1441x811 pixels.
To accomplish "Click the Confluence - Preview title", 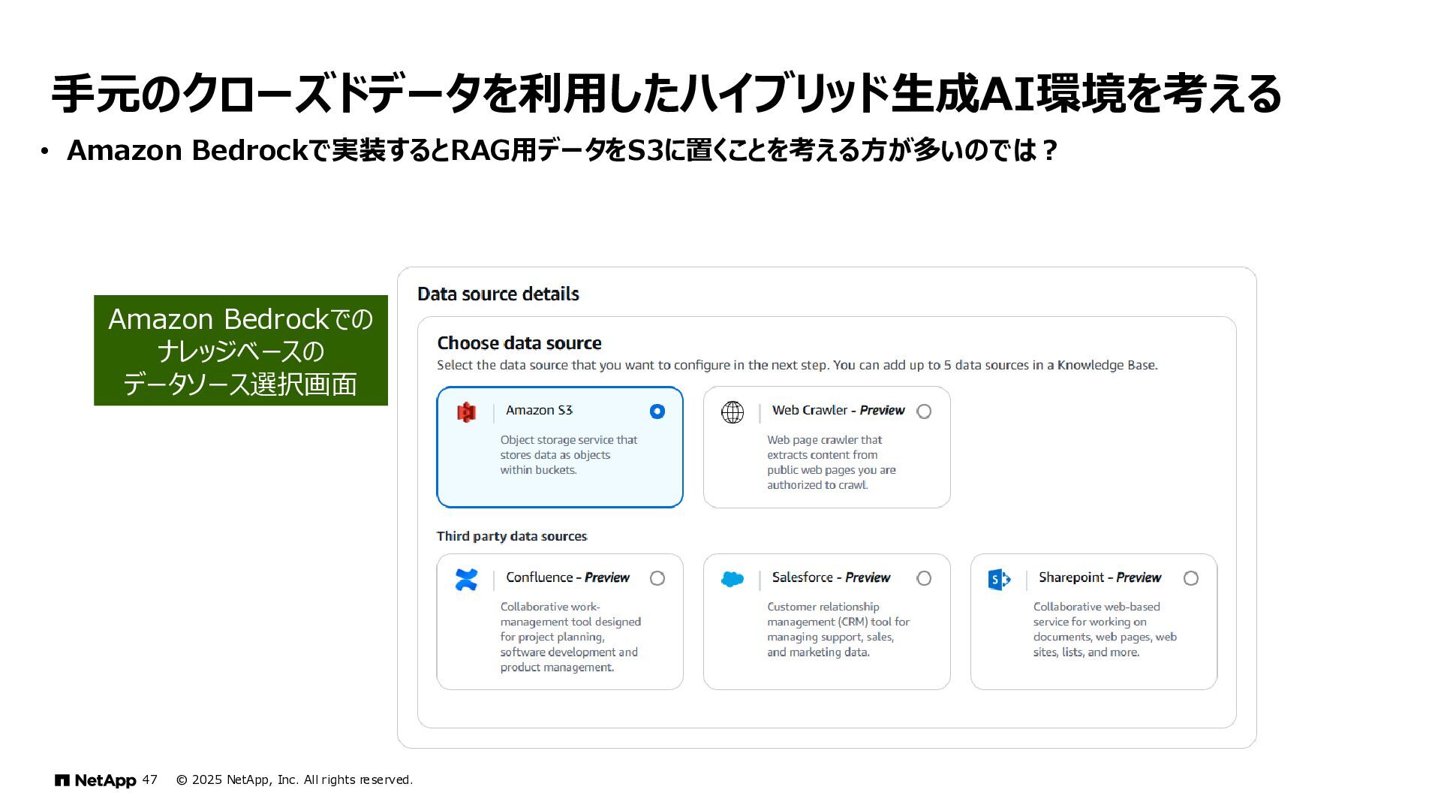I will coord(567,577).
